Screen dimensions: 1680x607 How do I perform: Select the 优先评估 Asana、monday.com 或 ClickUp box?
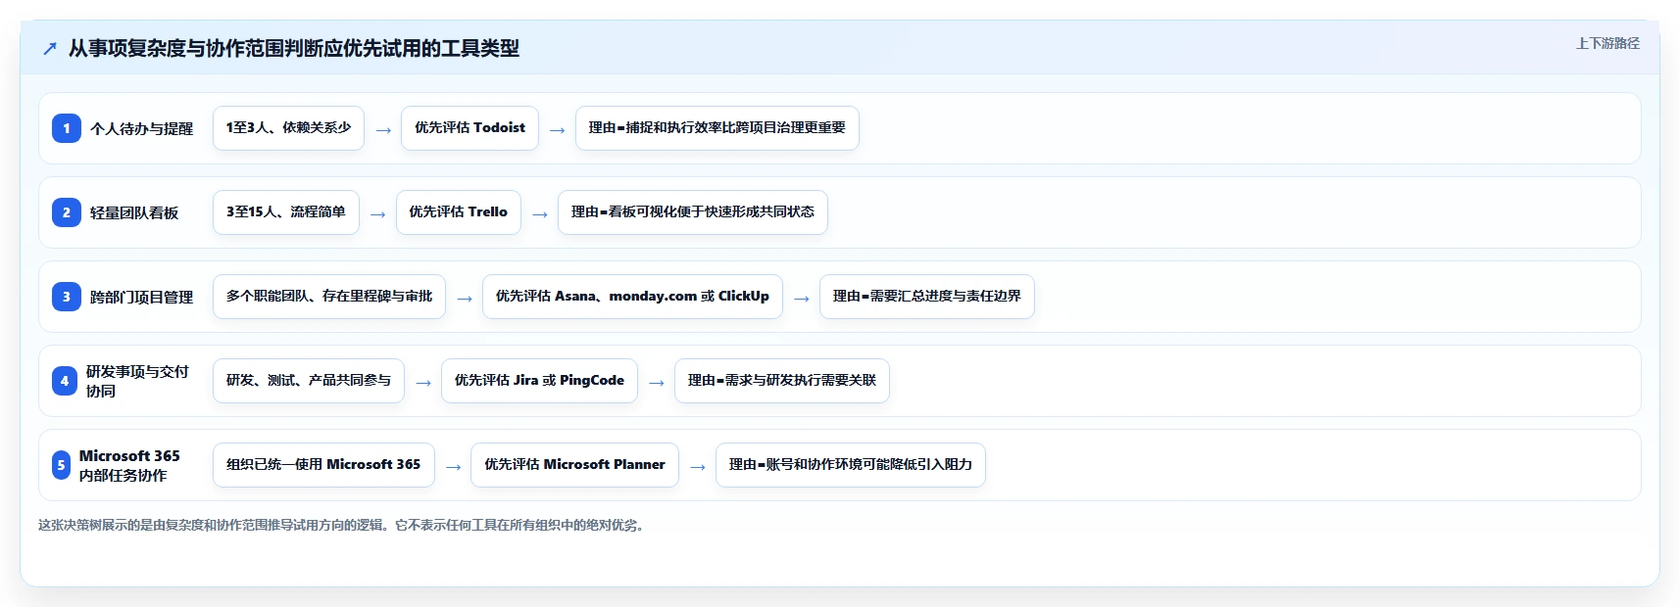[x=632, y=297]
